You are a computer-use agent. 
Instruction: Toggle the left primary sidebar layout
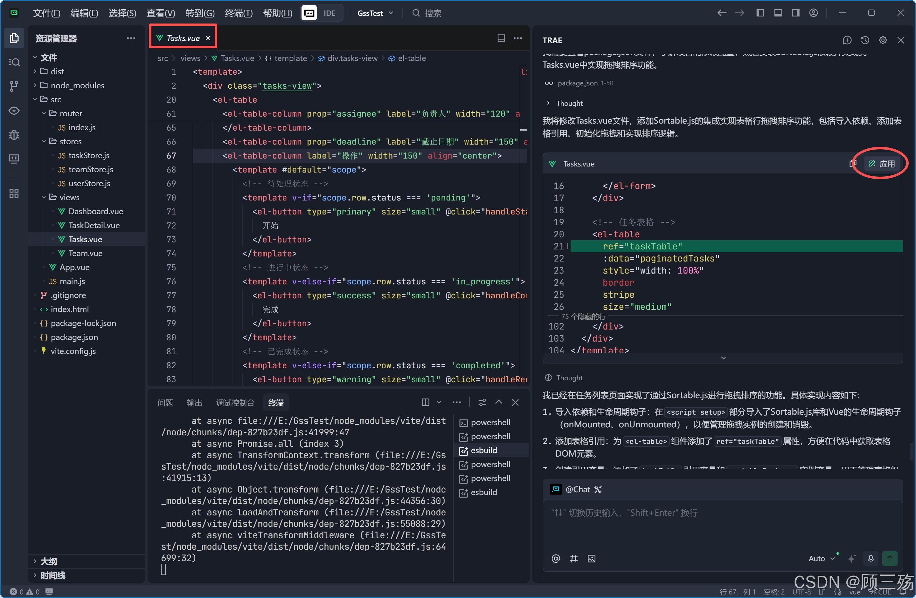pos(760,13)
